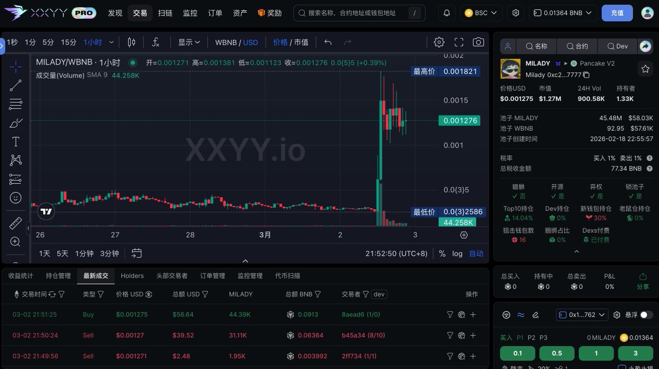Select the trend line drawing tool
This screenshot has width=659, height=369.
coord(16,85)
